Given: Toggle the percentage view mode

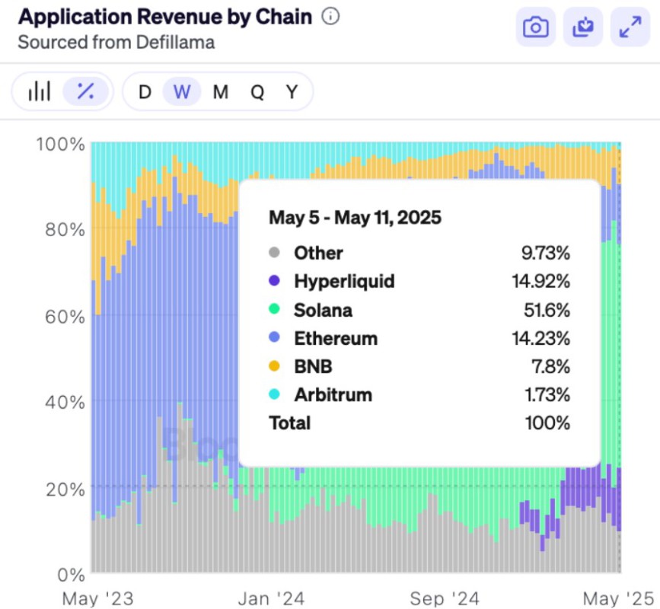Looking at the screenshot, I should coord(86,92).
